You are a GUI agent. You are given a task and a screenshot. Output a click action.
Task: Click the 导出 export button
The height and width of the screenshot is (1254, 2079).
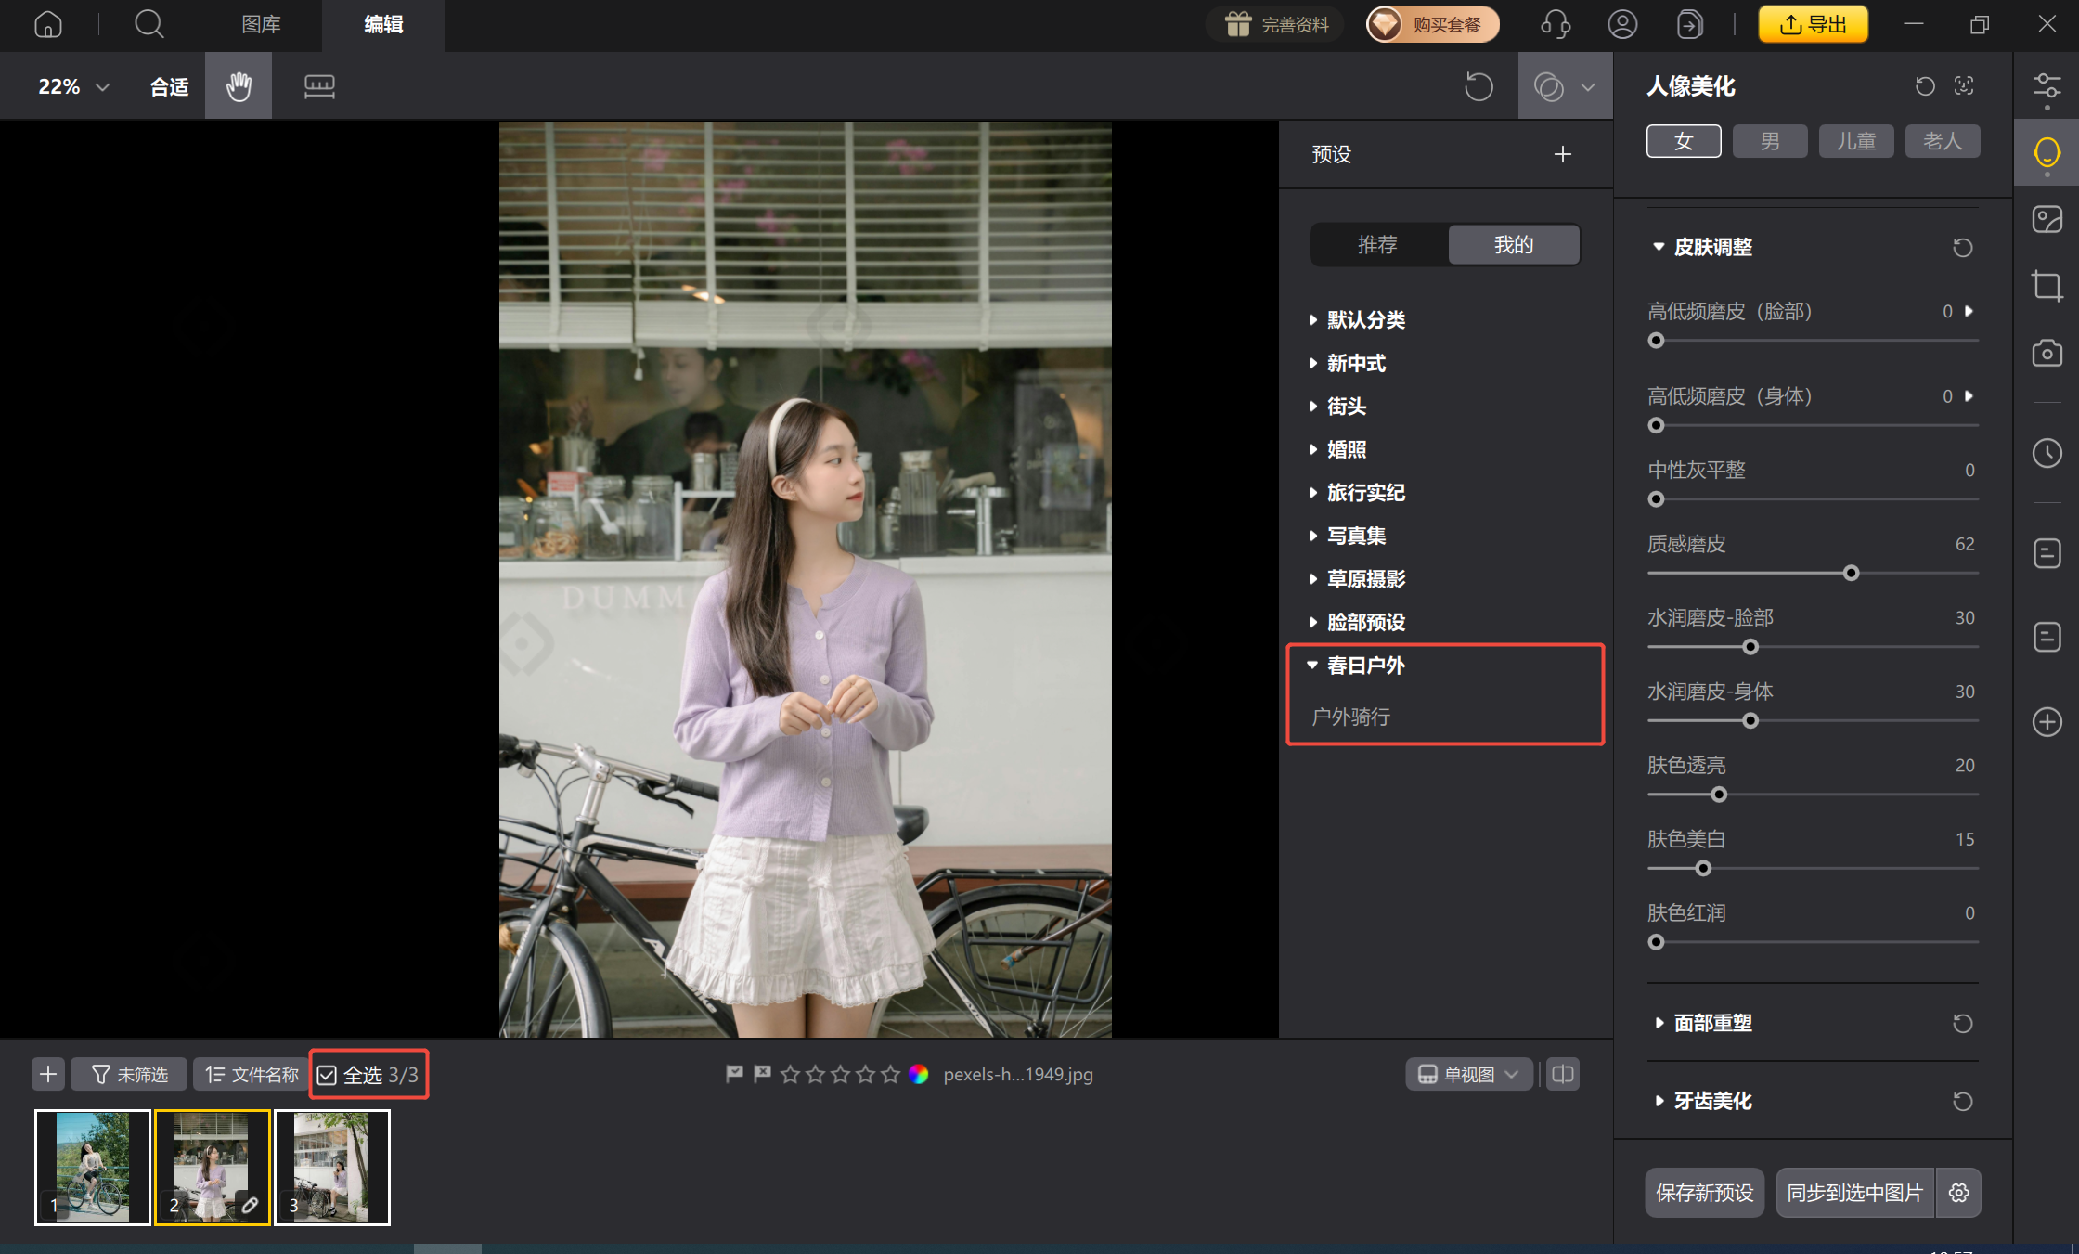coord(1813,24)
